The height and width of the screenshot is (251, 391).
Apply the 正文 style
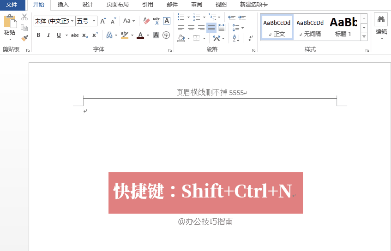click(277, 27)
